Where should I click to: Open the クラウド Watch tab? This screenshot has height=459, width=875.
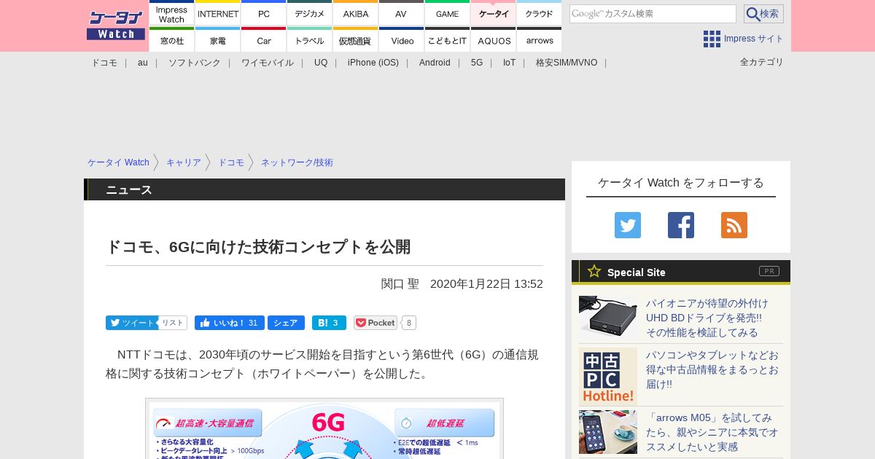pyautogui.click(x=539, y=14)
